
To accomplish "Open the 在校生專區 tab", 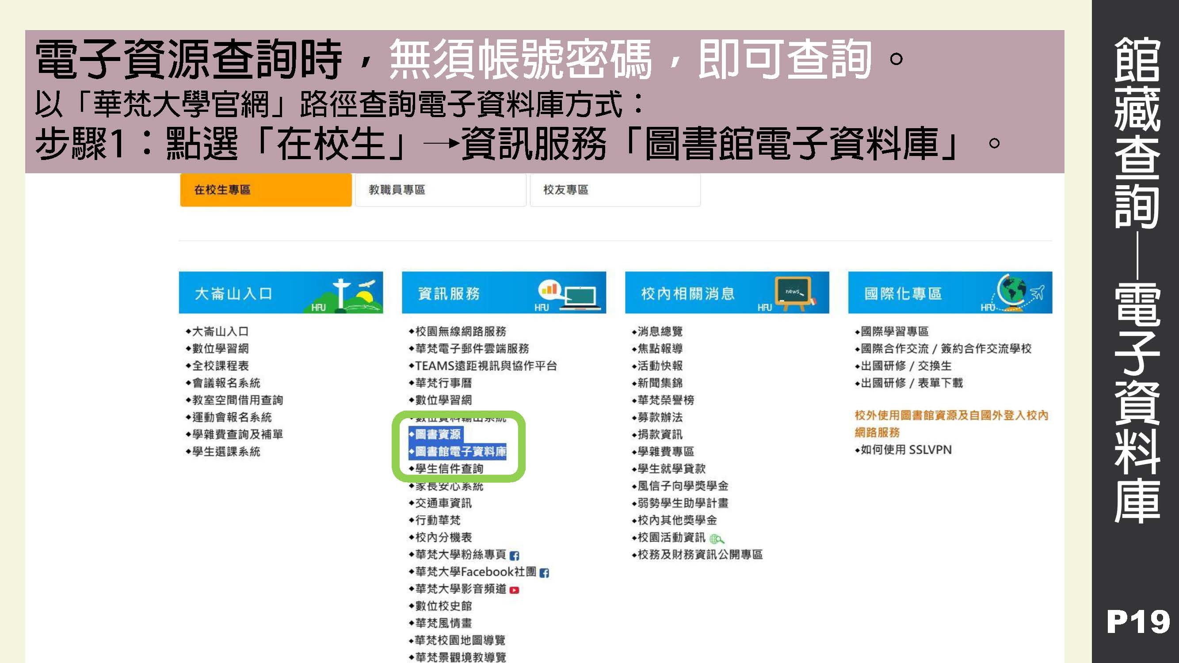I will click(x=265, y=190).
